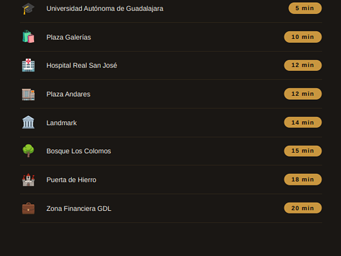This screenshot has width=341, height=256.
Task: Click the green tree icon
Action: [28, 150]
